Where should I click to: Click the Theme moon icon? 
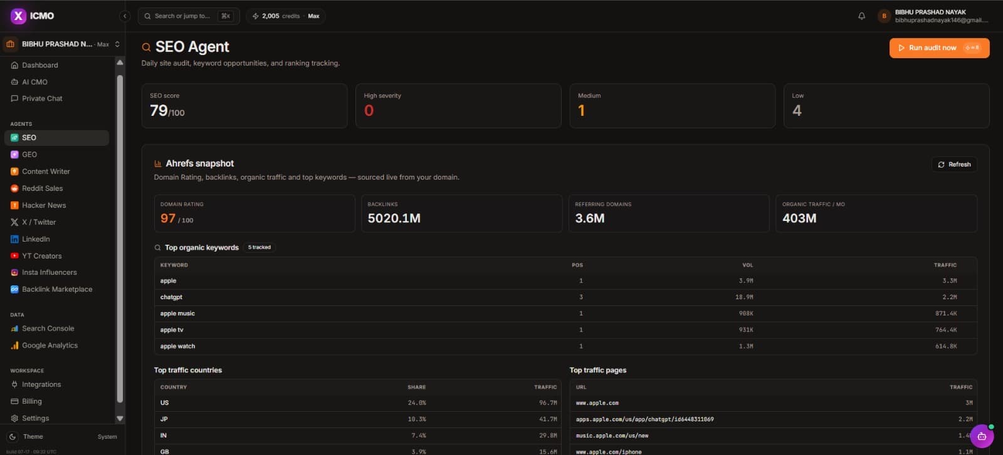pyautogui.click(x=13, y=437)
